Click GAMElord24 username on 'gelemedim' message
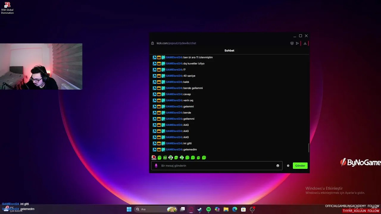381x214 pixels. [x=174, y=150]
